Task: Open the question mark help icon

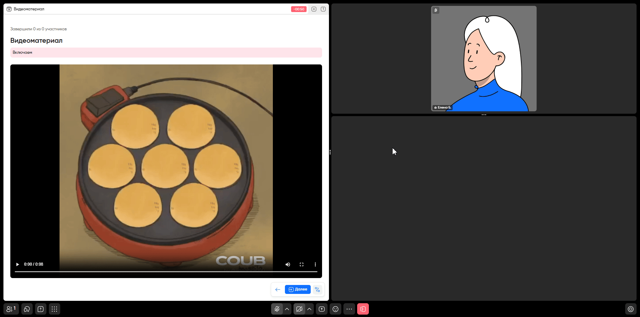Action: pyautogui.click(x=41, y=309)
